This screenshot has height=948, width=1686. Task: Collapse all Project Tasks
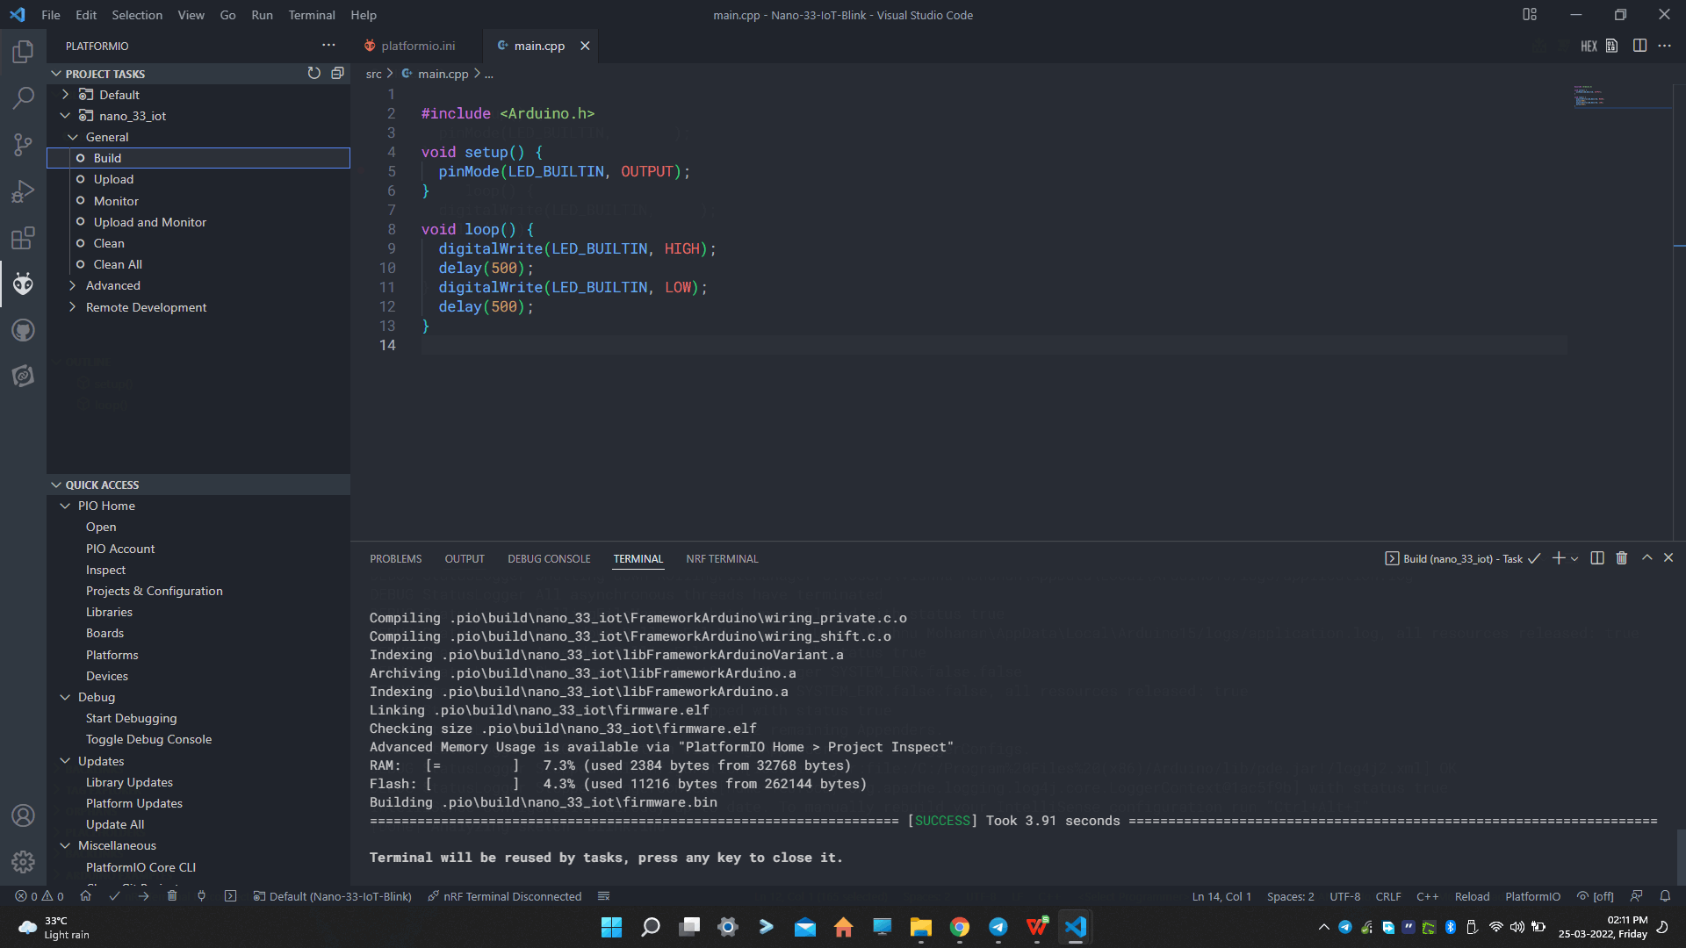(x=337, y=74)
